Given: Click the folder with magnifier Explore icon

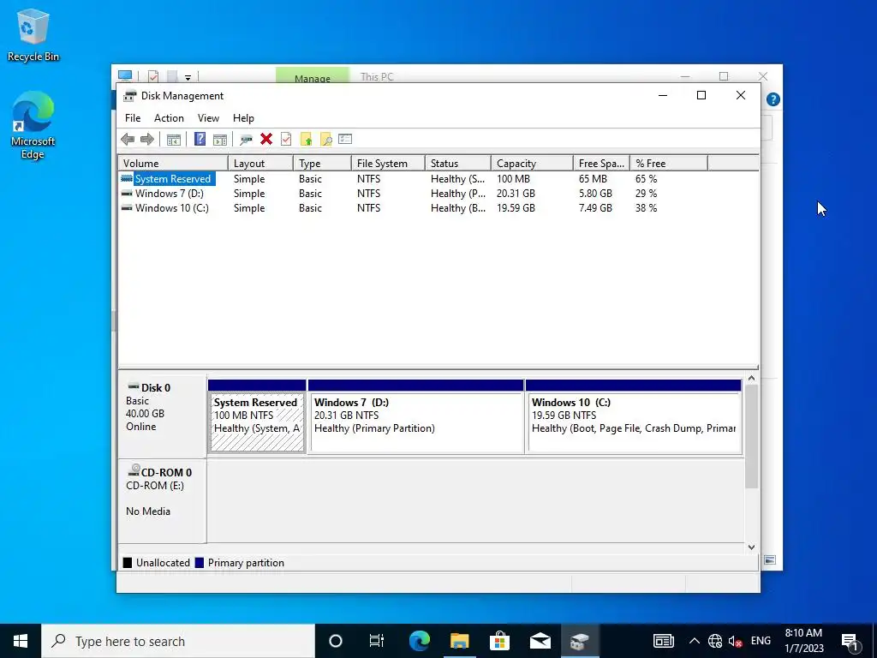Looking at the screenshot, I should pyautogui.click(x=326, y=140).
